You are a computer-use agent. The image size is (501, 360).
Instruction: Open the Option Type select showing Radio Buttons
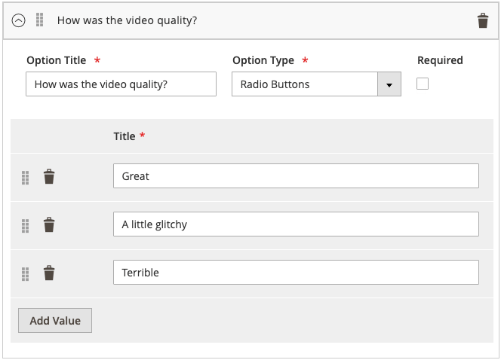pos(305,84)
